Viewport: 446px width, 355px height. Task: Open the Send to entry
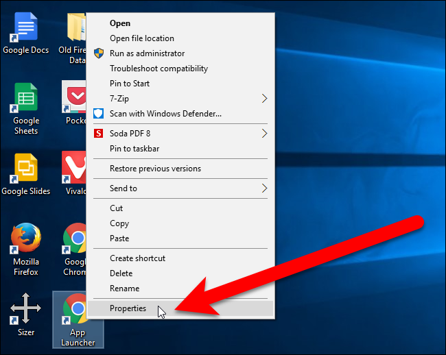180,188
